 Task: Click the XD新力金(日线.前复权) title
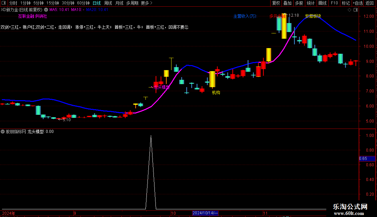tap(21, 10)
